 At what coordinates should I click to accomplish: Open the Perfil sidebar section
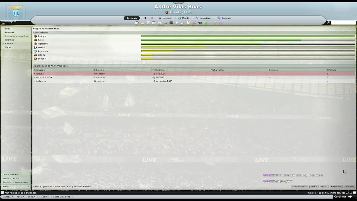click(x=7, y=29)
